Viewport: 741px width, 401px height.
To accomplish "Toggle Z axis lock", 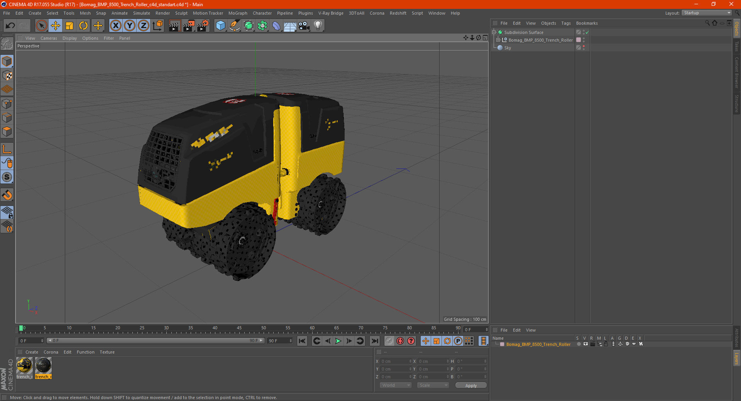I will [144, 26].
